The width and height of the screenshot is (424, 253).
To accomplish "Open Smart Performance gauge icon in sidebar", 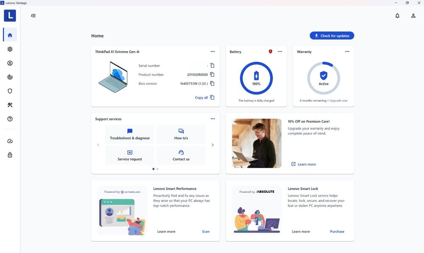I will click(x=10, y=141).
